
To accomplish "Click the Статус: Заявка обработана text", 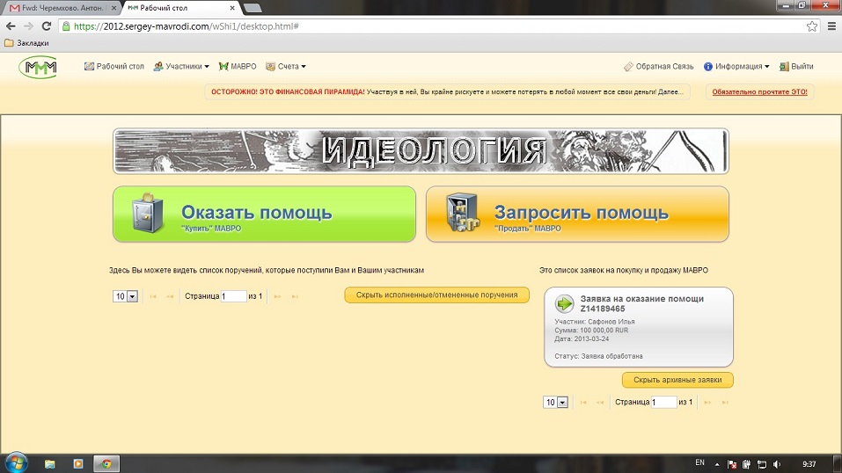I will (x=598, y=356).
